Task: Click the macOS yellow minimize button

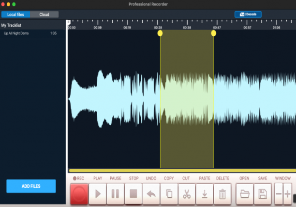Action: click(x=8, y=4)
